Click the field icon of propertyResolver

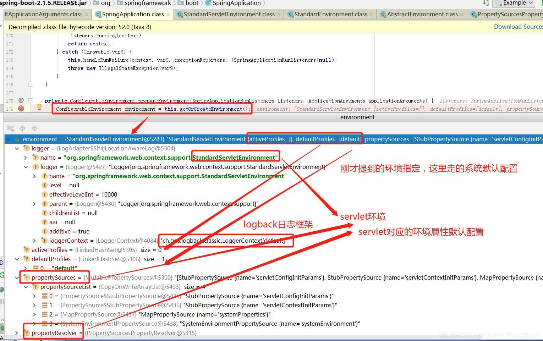click(x=27, y=333)
